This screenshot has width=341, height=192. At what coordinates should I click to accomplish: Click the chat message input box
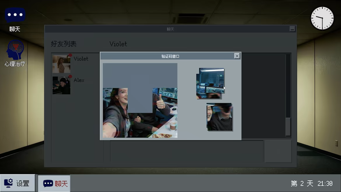click(x=187, y=151)
